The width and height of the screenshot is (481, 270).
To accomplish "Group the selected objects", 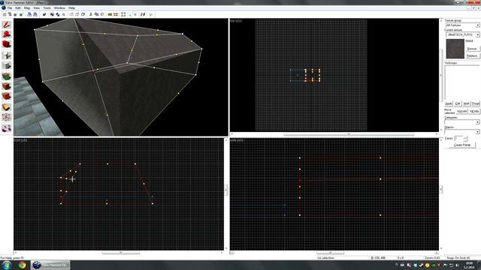I will point(52,14).
